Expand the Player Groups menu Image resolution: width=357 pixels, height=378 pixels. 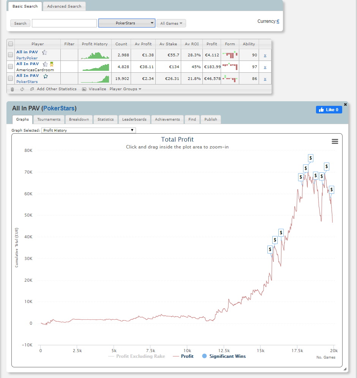(x=125, y=89)
